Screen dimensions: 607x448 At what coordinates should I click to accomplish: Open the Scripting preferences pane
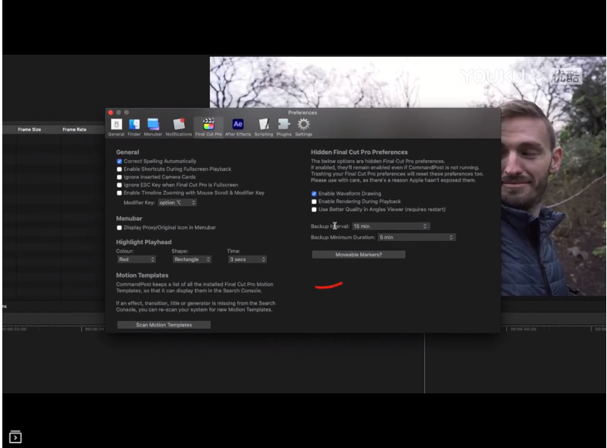coord(264,127)
